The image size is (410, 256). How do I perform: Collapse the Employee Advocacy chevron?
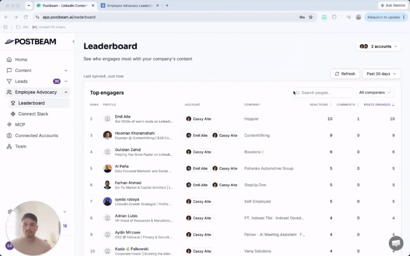pyautogui.click(x=66, y=92)
